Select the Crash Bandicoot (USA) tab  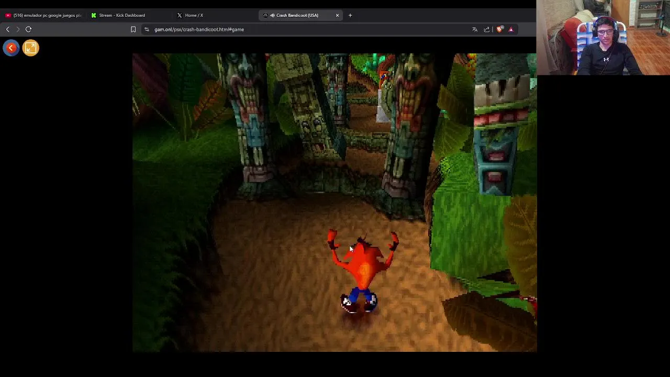(296, 15)
